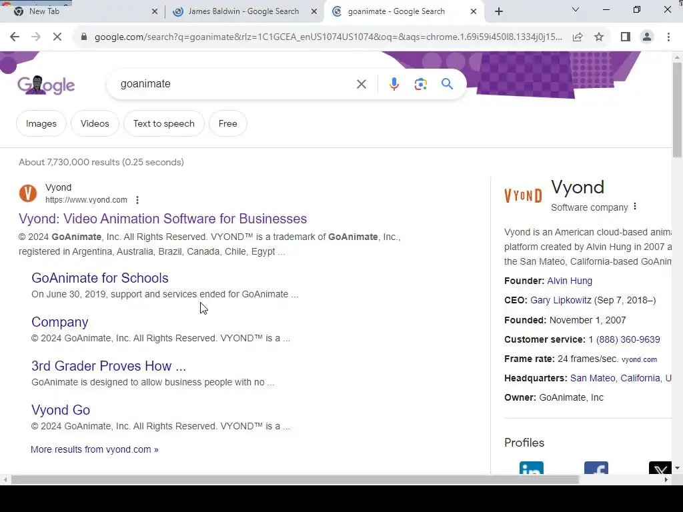Image resolution: width=683 pixels, height=512 pixels.
Task: Click the Vyond logo in knowledge panel
Action: coord(523,195)
